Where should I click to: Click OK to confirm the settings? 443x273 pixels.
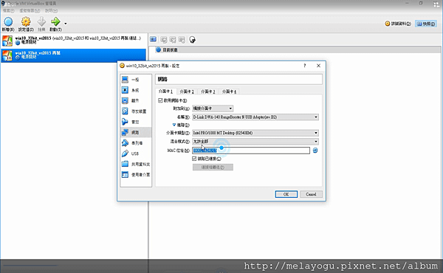(286, 194)
